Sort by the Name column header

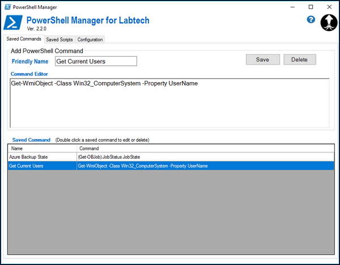tap(42, 148)
